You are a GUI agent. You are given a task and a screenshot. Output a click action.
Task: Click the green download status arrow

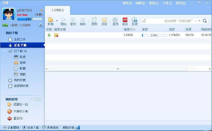[49, 35]
